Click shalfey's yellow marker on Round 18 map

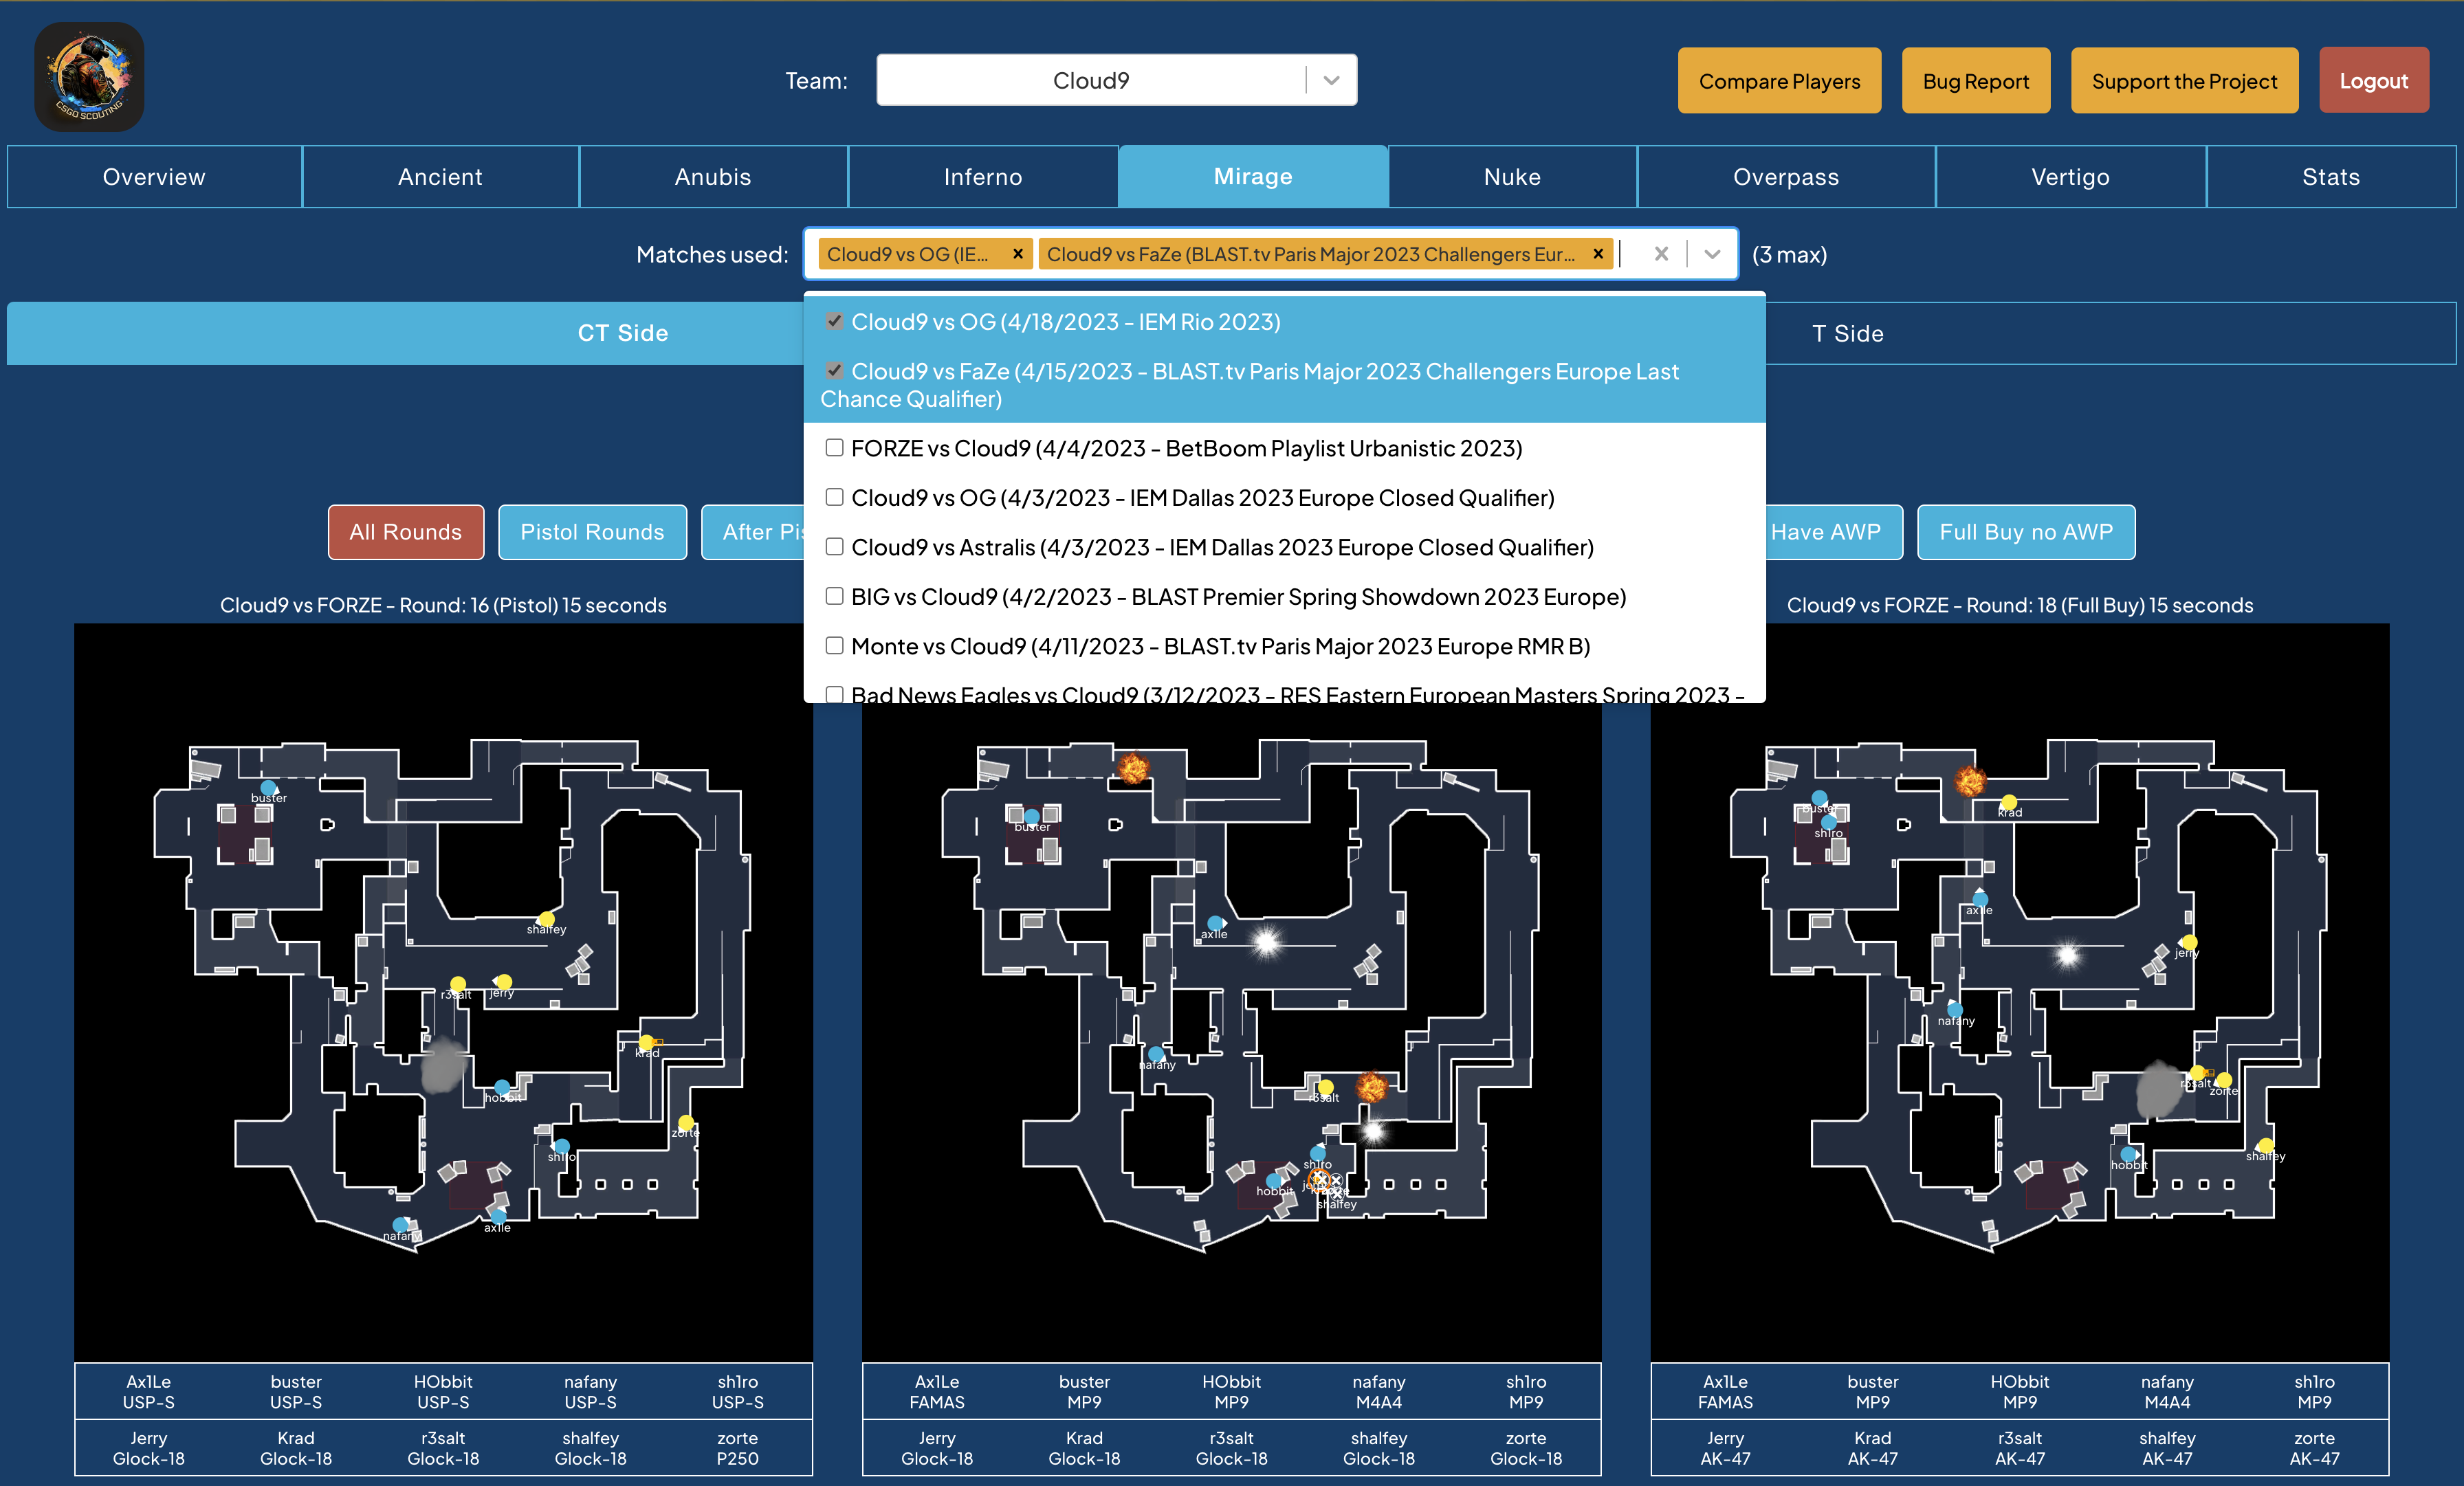[x=2266, y=1145]
